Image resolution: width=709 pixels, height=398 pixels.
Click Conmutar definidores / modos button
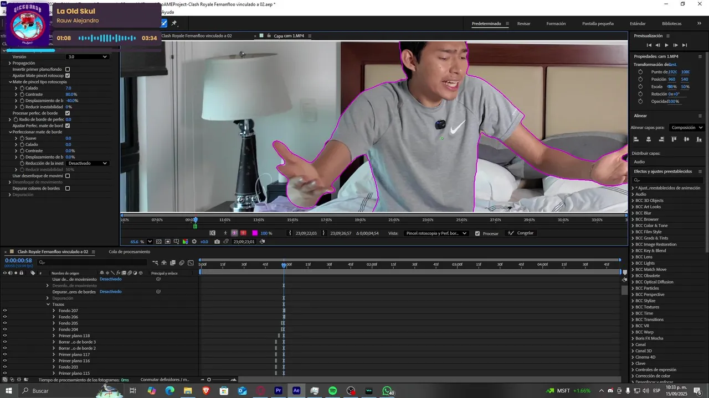tap(165, 380)
